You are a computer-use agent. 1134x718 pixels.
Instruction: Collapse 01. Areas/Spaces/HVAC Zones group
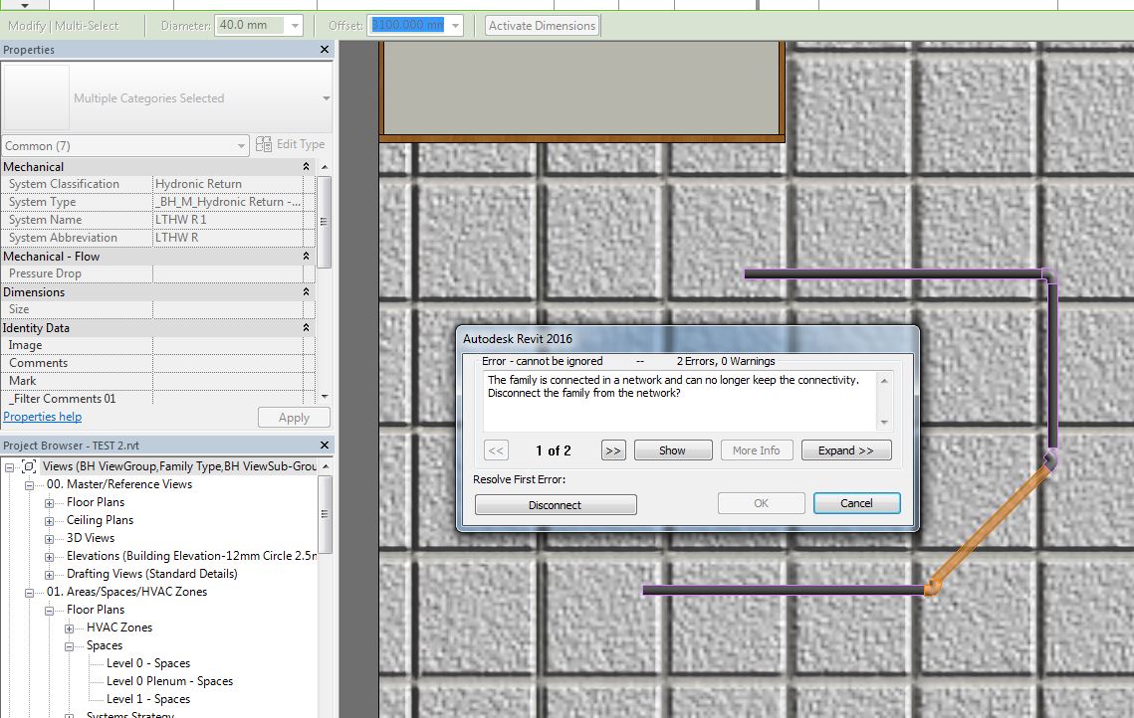click(x=28, y=591)
